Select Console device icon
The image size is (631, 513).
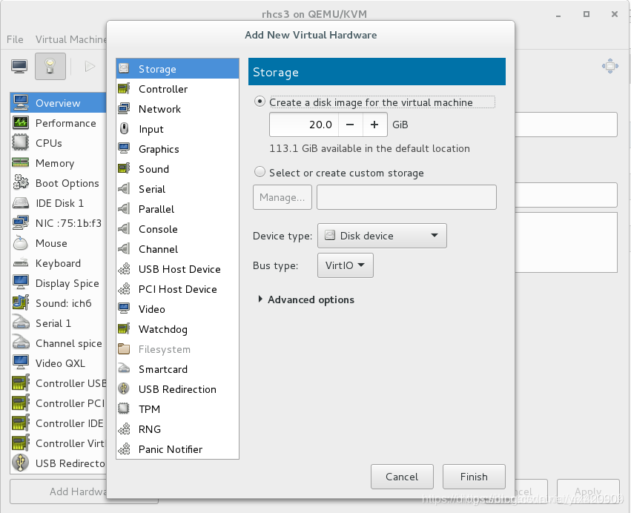click(x=124, y=228)
